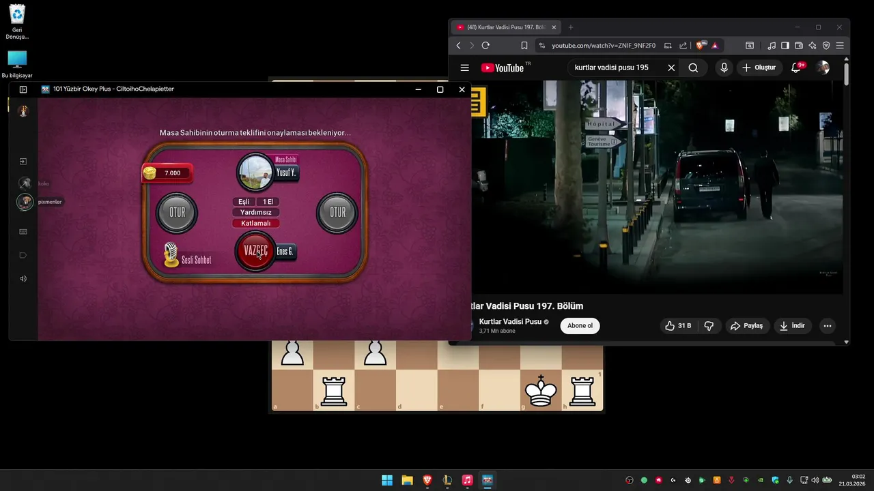The height and width of the screenshot is (491, 874).
Task: Open Yusuf Y. table owner profile picture
Action: (255, 172)
